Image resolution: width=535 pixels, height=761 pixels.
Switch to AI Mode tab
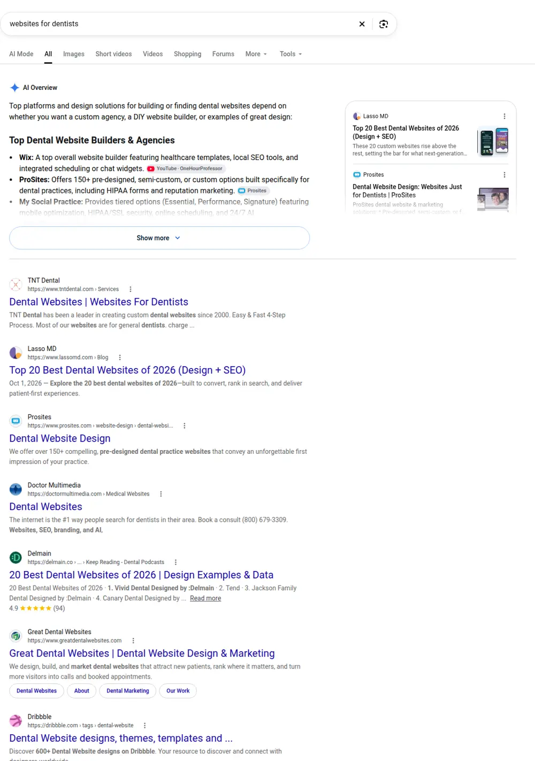pyautogui.click(x=21, y=54)
